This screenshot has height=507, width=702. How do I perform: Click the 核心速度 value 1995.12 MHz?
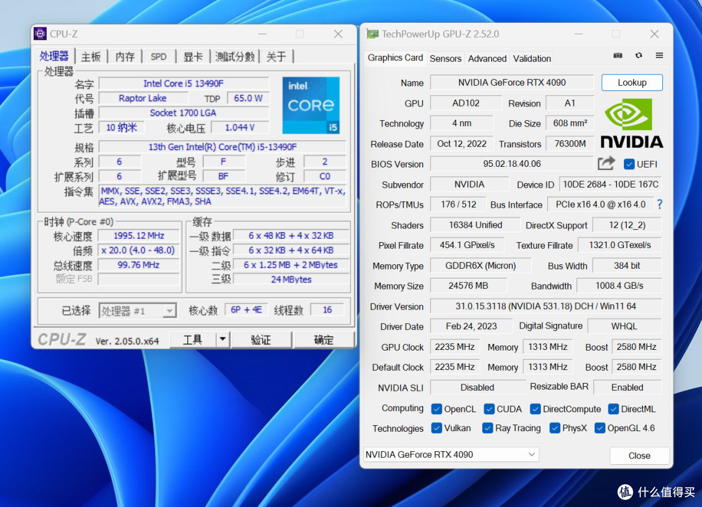click(139, 236)
